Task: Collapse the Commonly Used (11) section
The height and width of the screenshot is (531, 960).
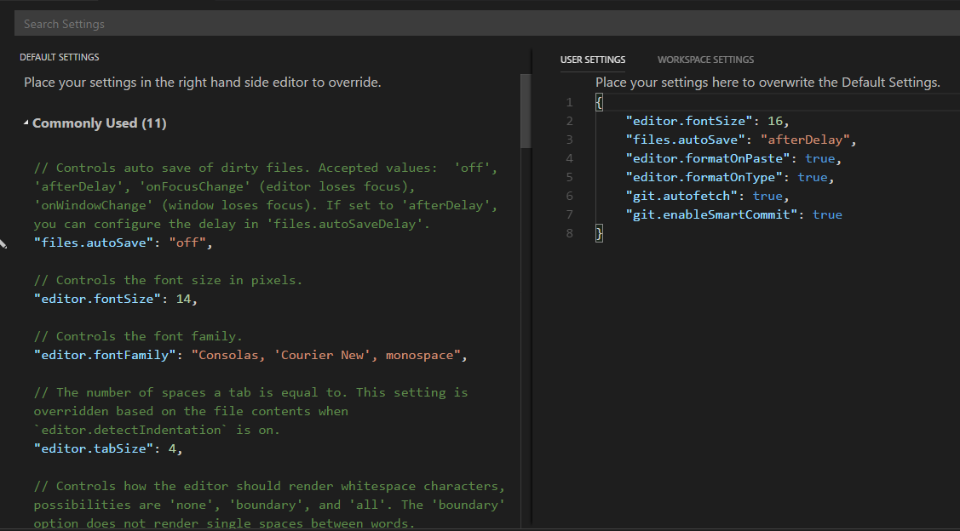Action: click(26, 123)
